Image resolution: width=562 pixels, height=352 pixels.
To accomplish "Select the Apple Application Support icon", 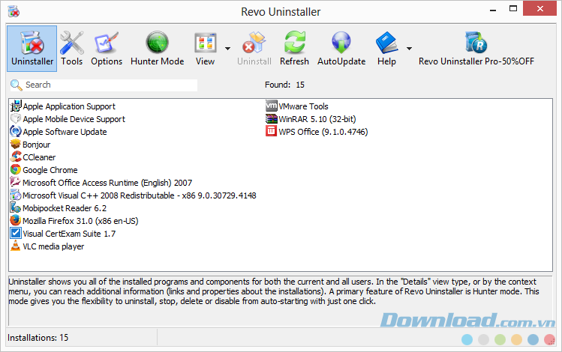I will coord(16,106).
